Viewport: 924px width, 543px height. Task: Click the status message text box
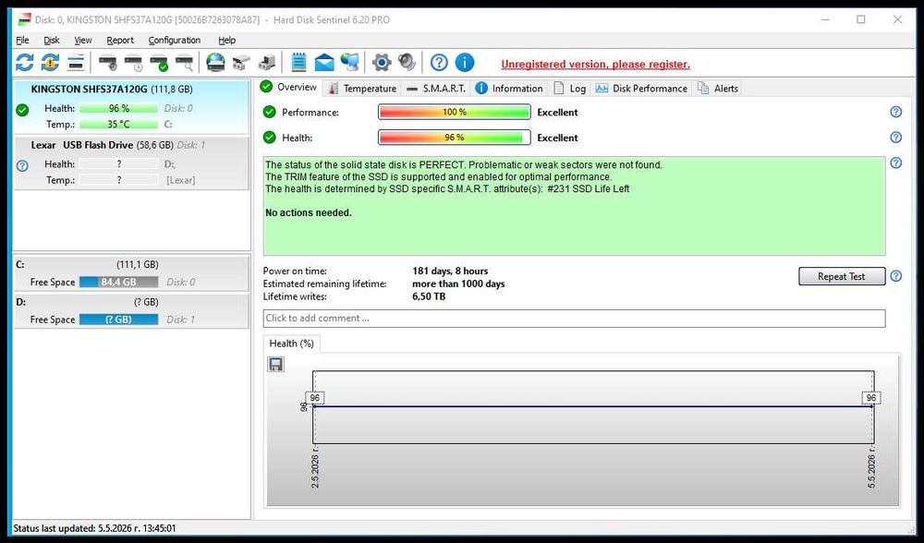(574, 206)
